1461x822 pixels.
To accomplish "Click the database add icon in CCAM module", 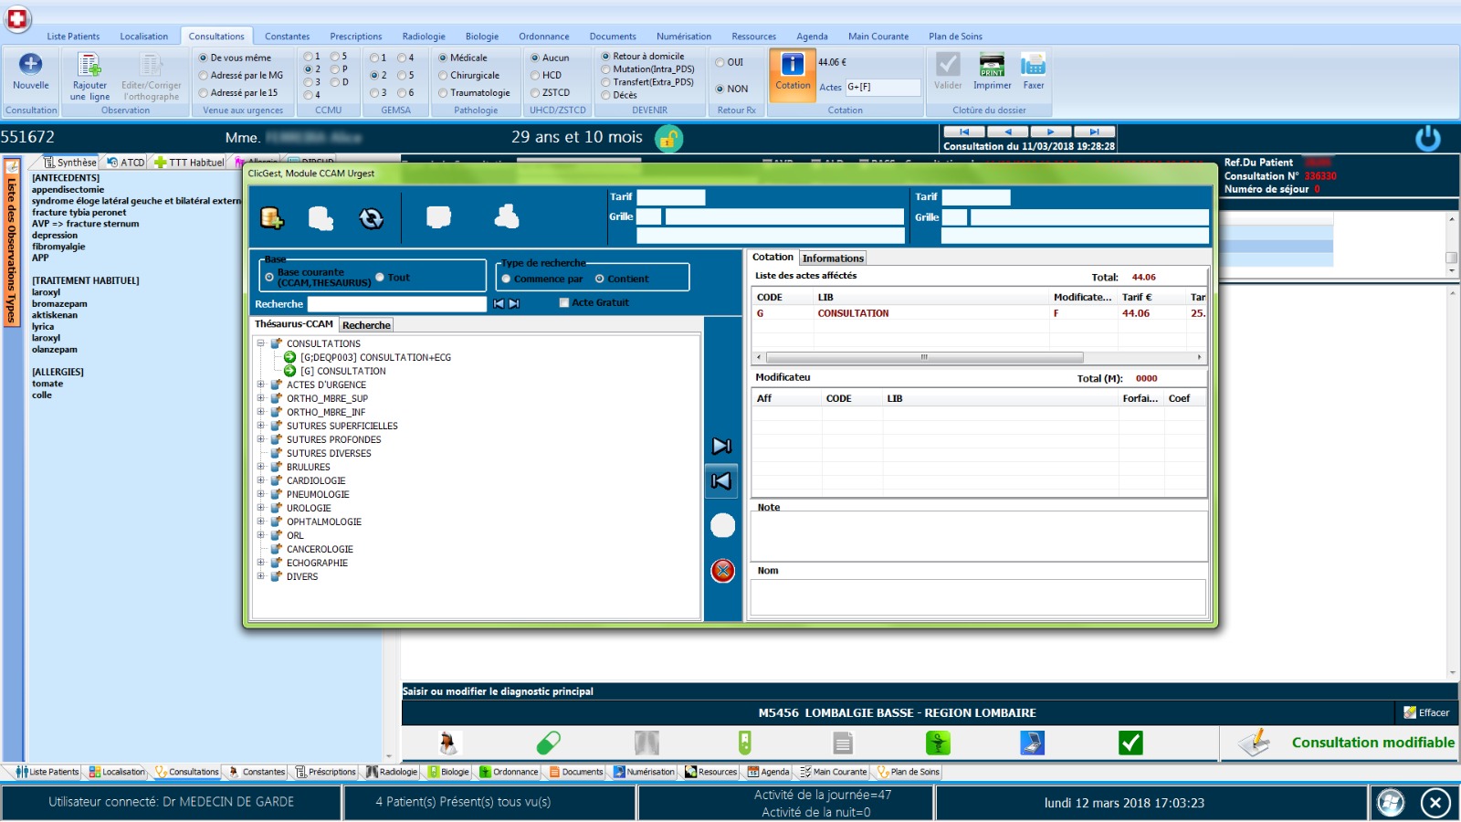I will (x=272, y=217).
